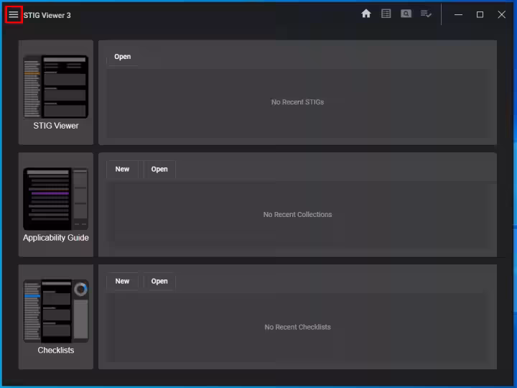
Task: Go to Home via house icon
Action: [x=366, y=14]
